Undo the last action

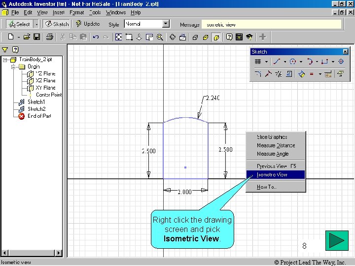[x=96, y=36]
